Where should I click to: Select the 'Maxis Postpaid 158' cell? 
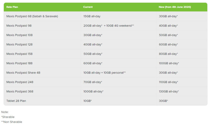tap(19, 54)
